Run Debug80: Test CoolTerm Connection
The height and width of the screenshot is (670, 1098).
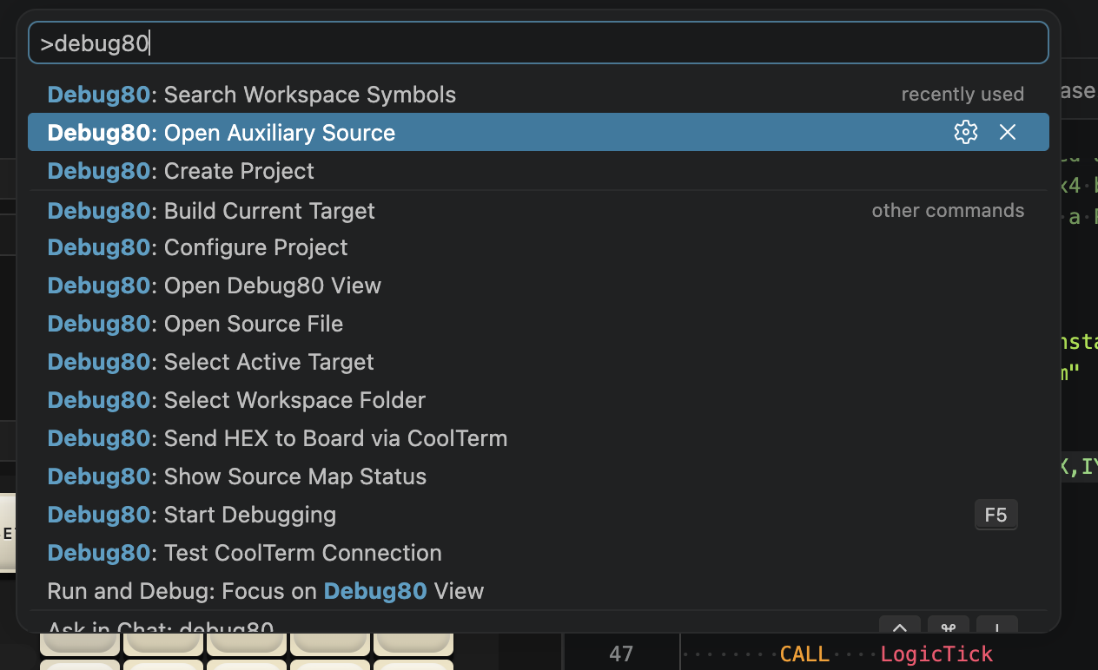[538, 553]
